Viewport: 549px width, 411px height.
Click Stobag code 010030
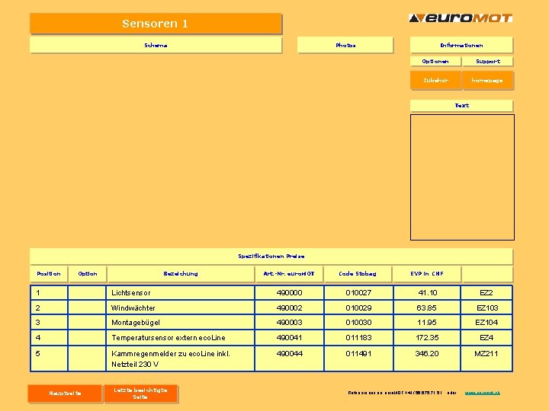358,323
